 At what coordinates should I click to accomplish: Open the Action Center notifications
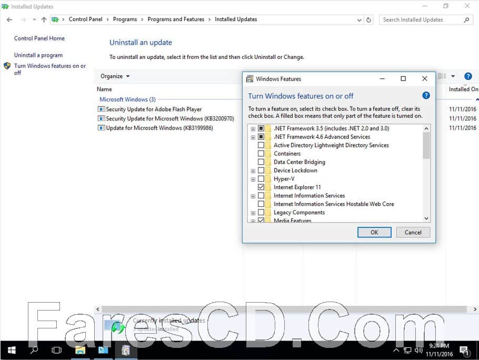(x=464, y=351)
